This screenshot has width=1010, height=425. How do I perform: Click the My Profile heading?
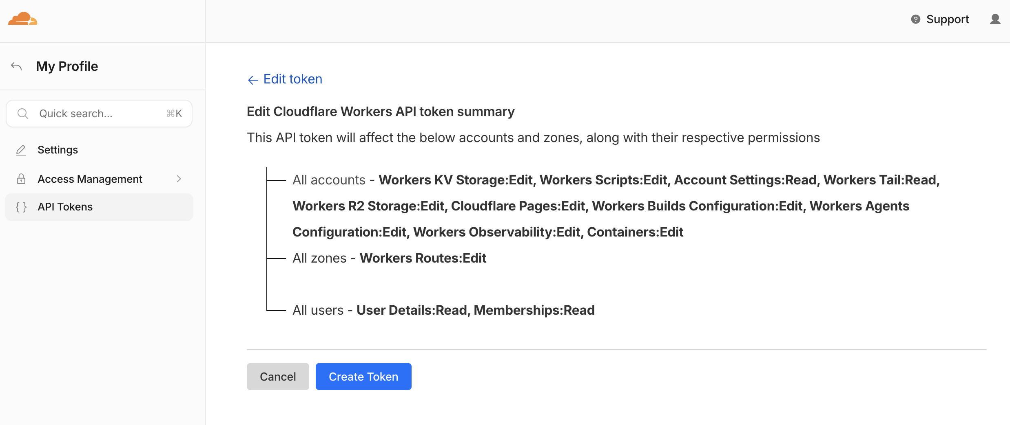tap(67, 66)
